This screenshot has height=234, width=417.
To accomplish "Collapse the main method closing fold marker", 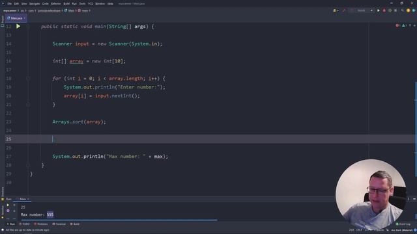I will pyautogui.click(x=28, y=165).
